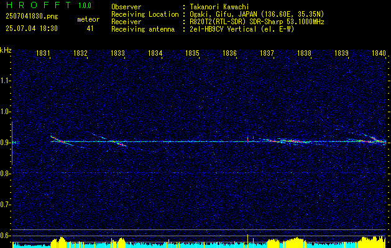The height and width of the screenshot is (248, 391).
Task: Click the antenna description 2el-HB9CV Vertical
Action: point(242,29)
